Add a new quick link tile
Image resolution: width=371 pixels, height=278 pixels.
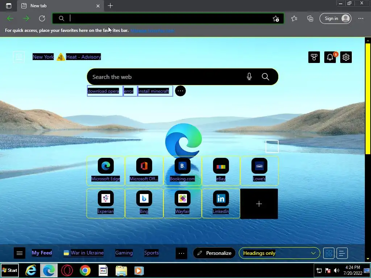259,204
